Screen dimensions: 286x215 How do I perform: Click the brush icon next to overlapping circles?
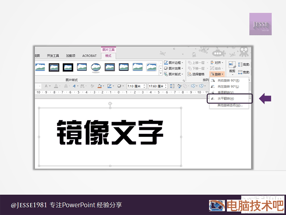(x=180, y=86)
